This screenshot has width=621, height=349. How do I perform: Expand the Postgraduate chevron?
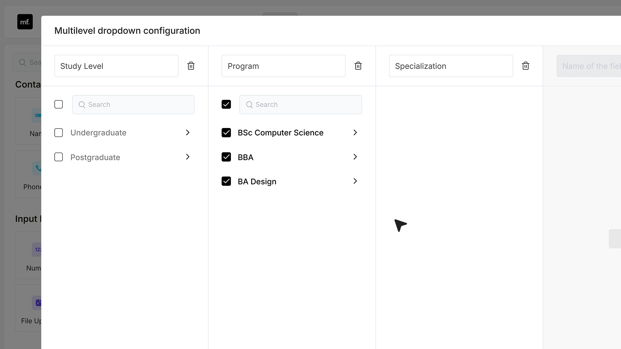(188, 157)
